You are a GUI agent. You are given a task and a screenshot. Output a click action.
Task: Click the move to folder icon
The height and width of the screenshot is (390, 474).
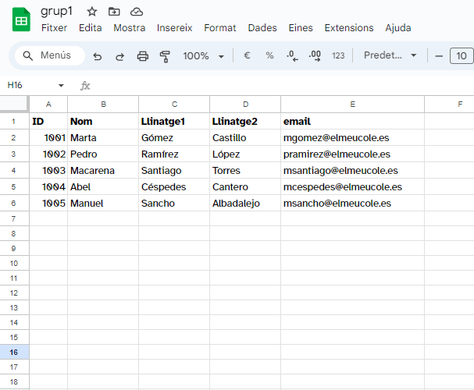tap(114, 12)
